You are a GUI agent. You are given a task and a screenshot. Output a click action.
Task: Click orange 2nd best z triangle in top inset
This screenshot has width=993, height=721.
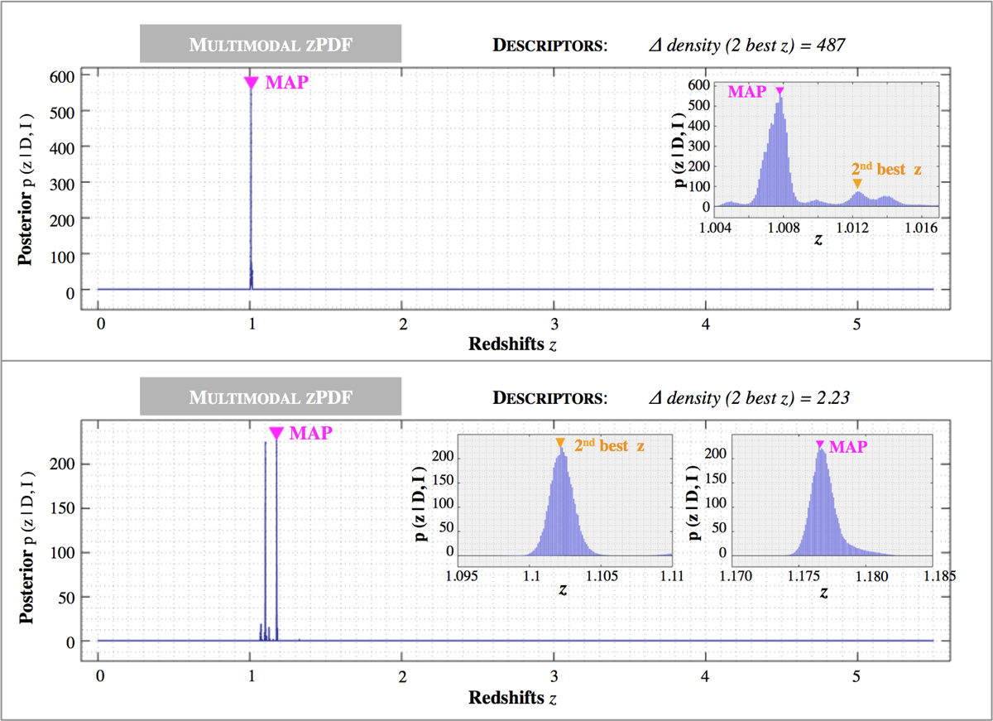[857, 184]
